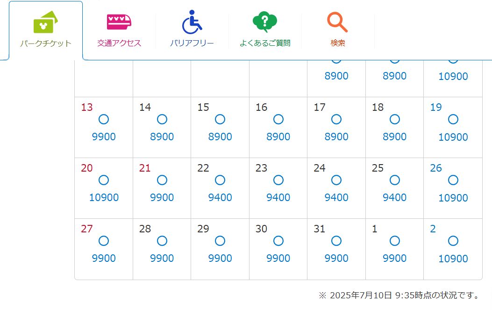Click the 検索 label
This screenshot has width=492, height=310.
(x=338, y=43)
